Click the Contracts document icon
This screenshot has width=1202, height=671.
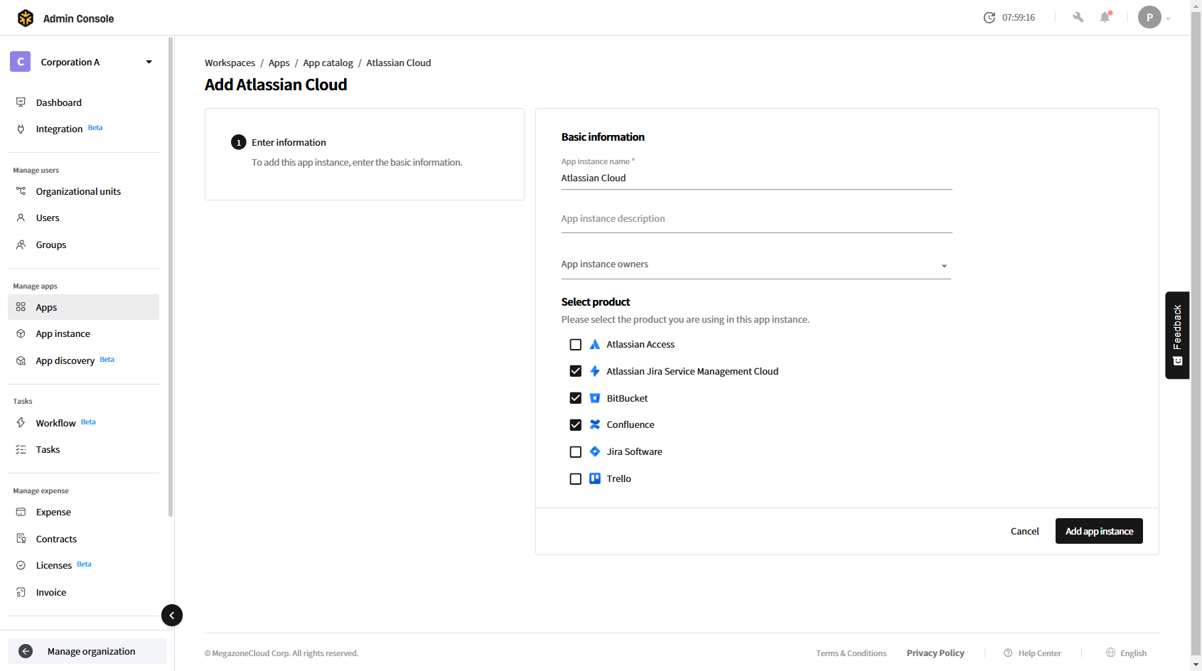(x=21, y=539)
